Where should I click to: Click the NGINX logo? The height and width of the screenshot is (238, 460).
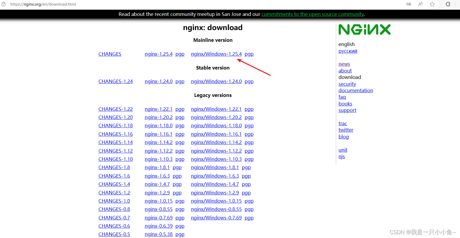[364, 29]
